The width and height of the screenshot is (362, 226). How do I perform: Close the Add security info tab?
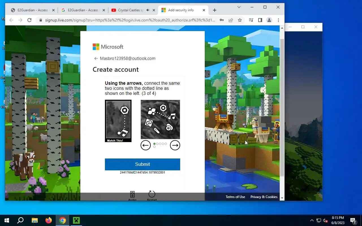pyautogui.click(x=204, y=10)
